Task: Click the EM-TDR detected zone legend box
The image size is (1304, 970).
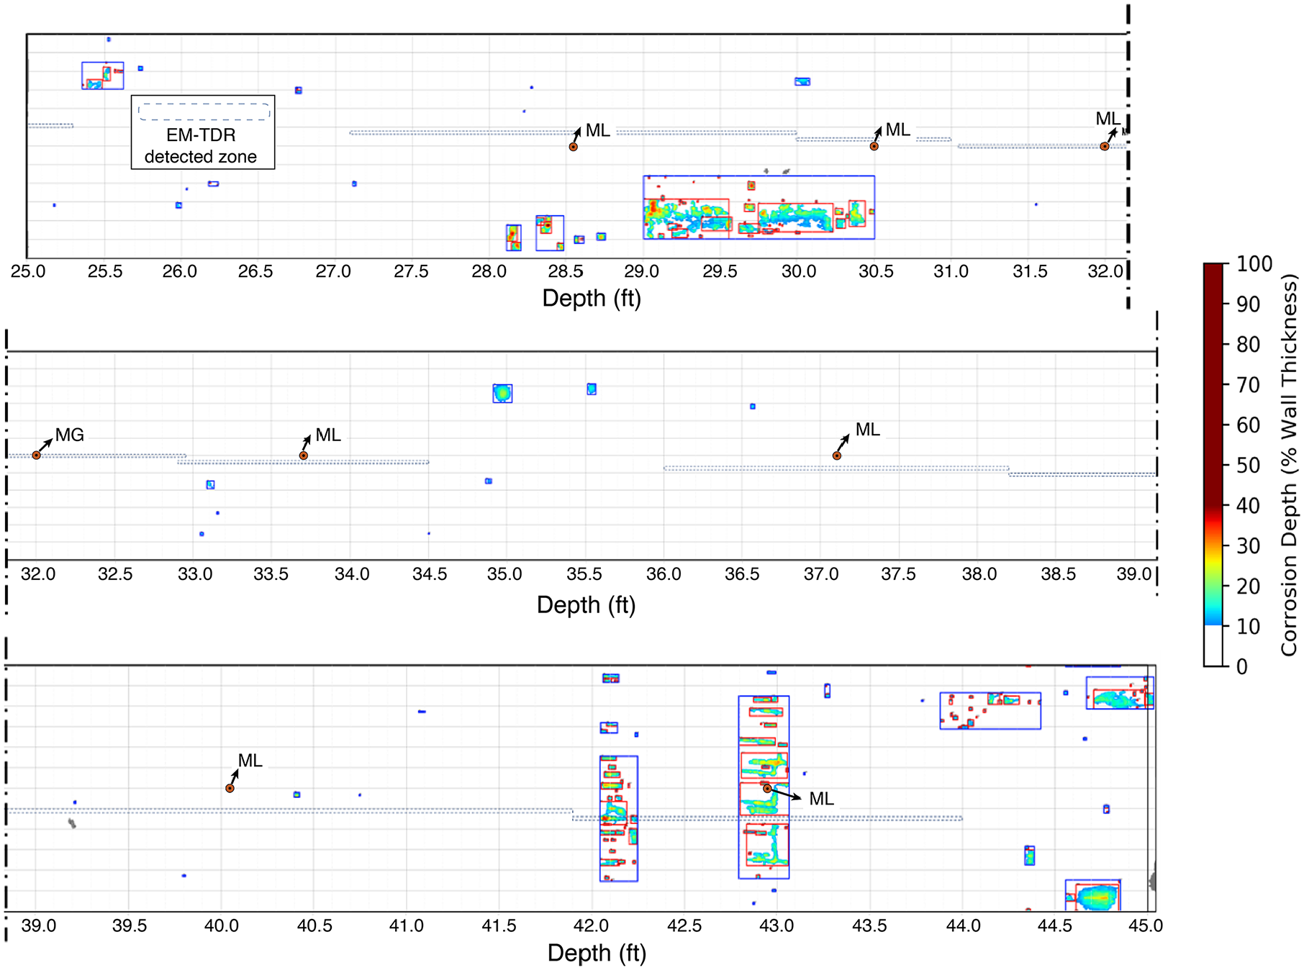Action: click(203, 132)
